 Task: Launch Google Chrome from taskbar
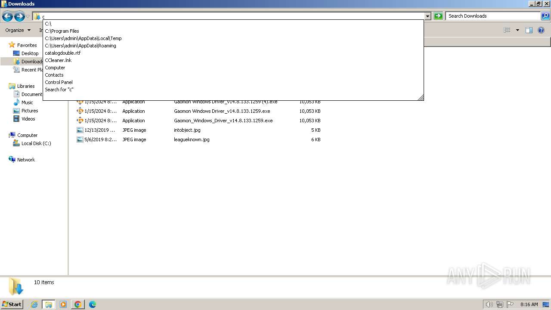click(x=78, y=304)
